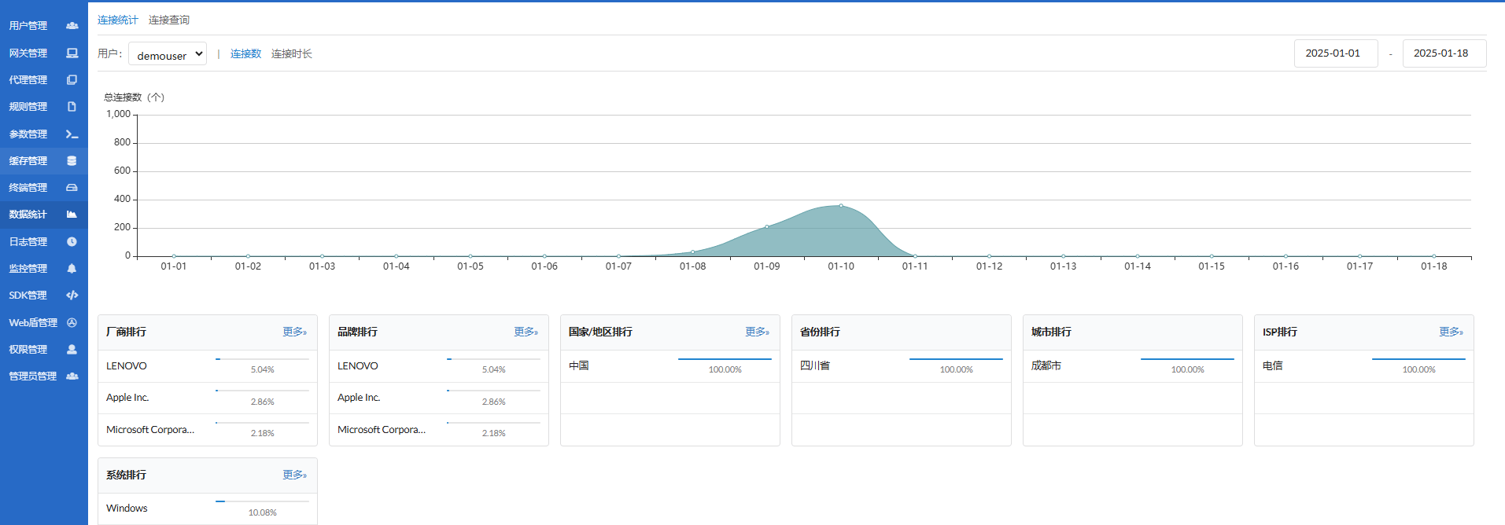The height and width of the screenshot is (525, 1505).
Task: Click the LENOVO progress bar in 厂商排行
Action: [262, 359]
